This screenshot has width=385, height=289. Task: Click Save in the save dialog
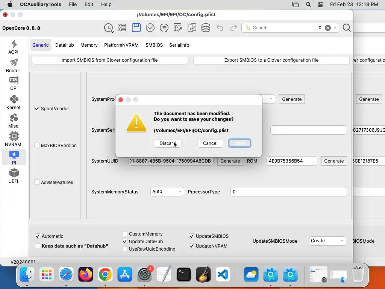click(239, 143)
